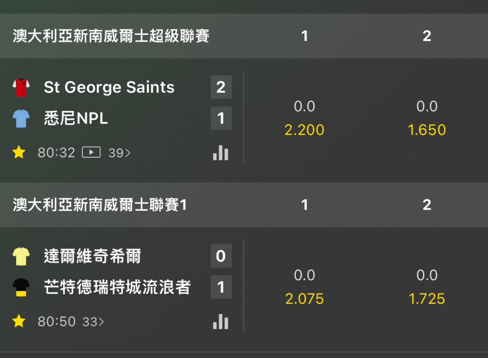Open St George Saints team name
Image resolution: width=488 pixels, height=358 pixels.
(109, 87)
